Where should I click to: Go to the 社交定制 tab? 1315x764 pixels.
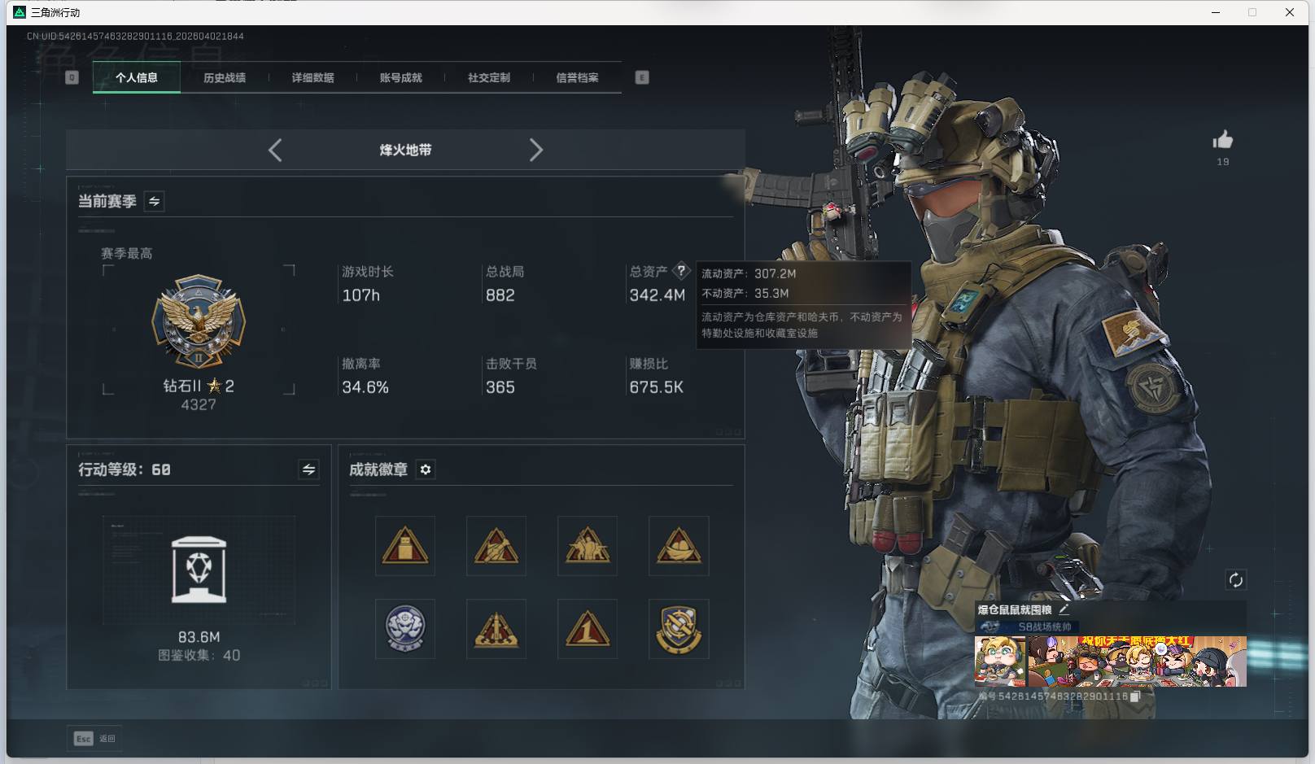click(489, 77)
